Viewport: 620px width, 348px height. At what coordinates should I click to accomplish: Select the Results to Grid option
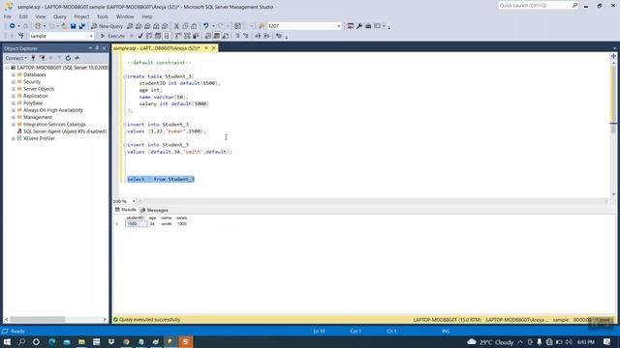[217, 36]
